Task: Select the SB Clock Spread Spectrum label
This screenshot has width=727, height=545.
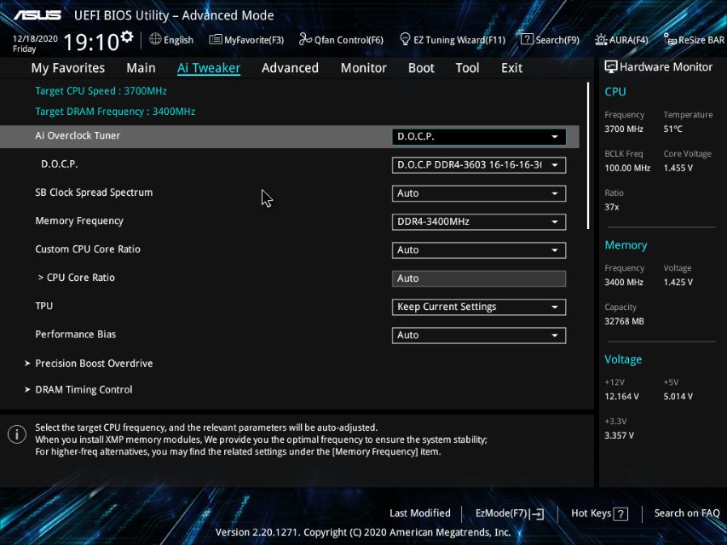Action: pos(94,192)
